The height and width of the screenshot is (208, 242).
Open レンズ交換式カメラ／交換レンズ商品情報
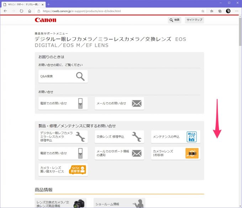point(60,203)
